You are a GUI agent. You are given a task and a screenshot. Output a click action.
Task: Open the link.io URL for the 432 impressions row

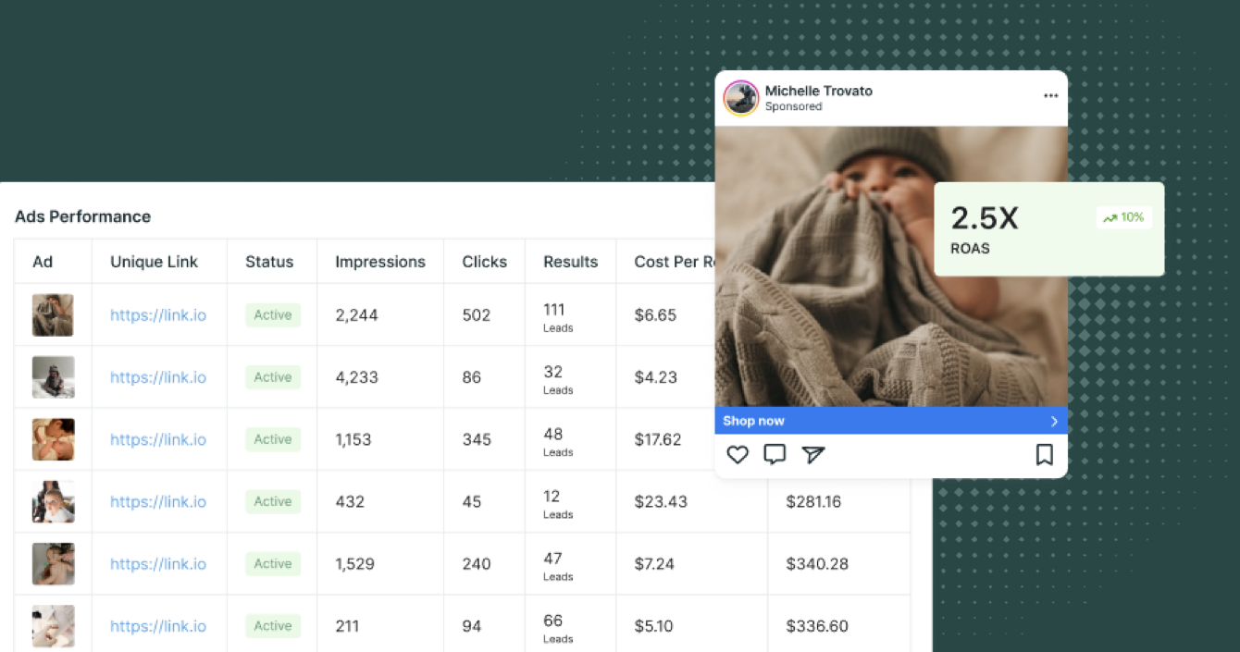pyautogui.click(x=158, y=502)
